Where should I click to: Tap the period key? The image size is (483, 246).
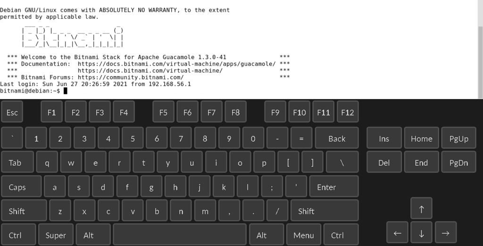[x=253, y=210]
